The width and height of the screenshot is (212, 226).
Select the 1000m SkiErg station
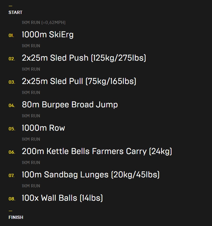[x=48, y=35]
